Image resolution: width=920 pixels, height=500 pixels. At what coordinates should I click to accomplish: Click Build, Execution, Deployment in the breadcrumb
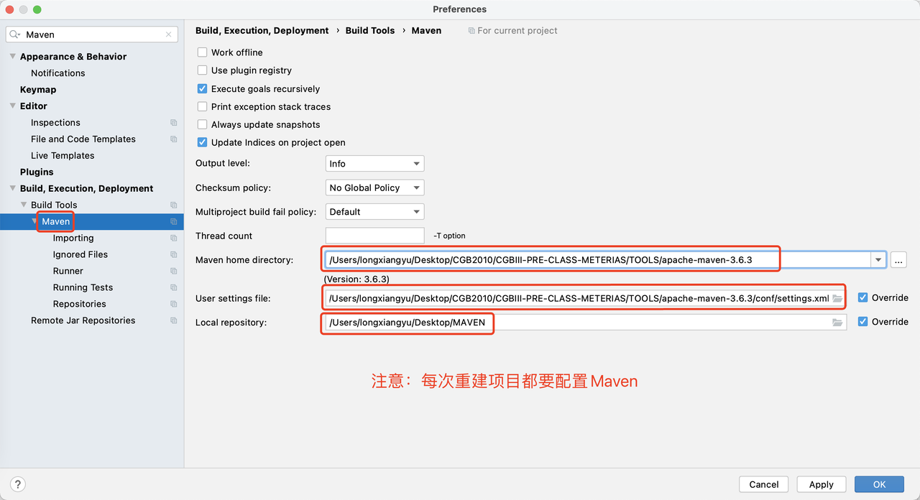(262, 31)
